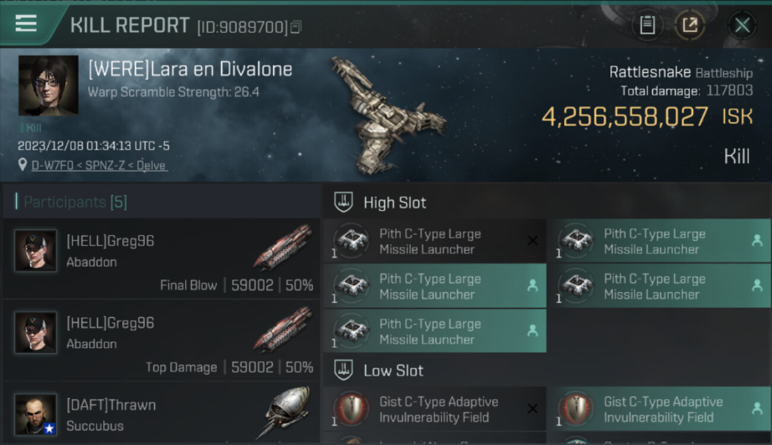
Task: Collapse the High Slot section header
Action: (x=547, y=203)
